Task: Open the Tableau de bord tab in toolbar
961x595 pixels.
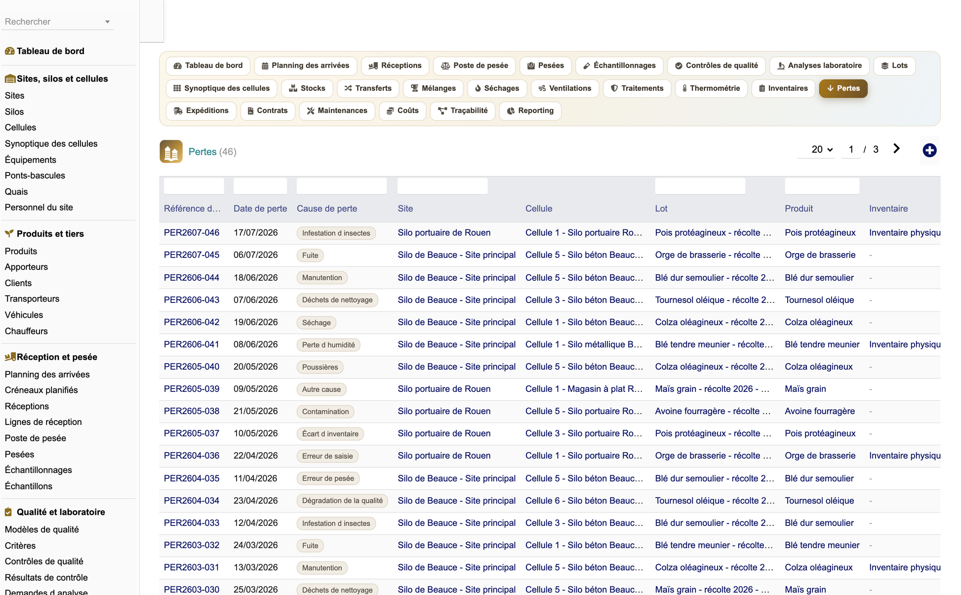Action: pos(208,66)
